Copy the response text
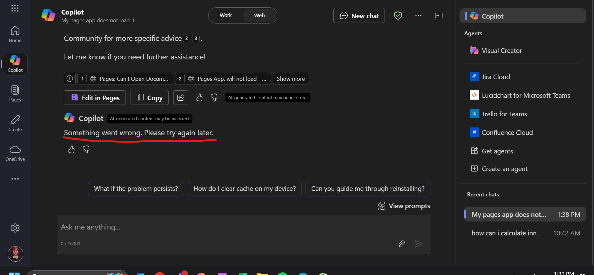 click(x=149, y=98)
